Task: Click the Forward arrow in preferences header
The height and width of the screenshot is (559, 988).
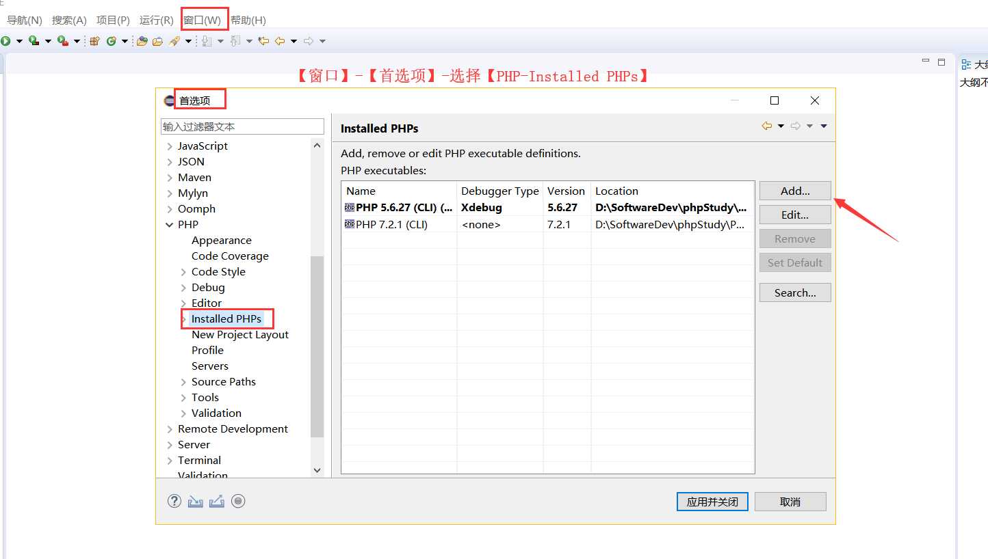Action: [796, 126]
